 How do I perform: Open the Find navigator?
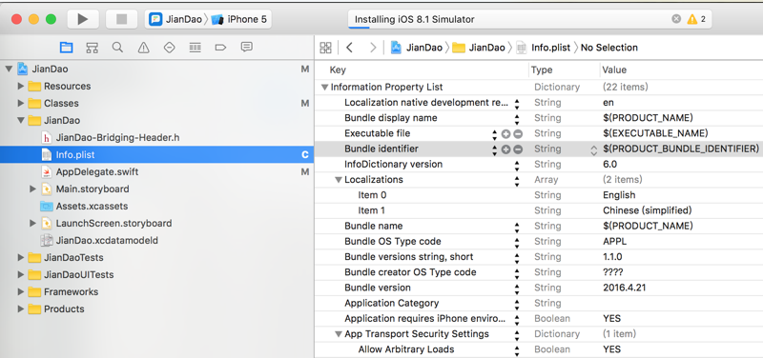(117, 47)
